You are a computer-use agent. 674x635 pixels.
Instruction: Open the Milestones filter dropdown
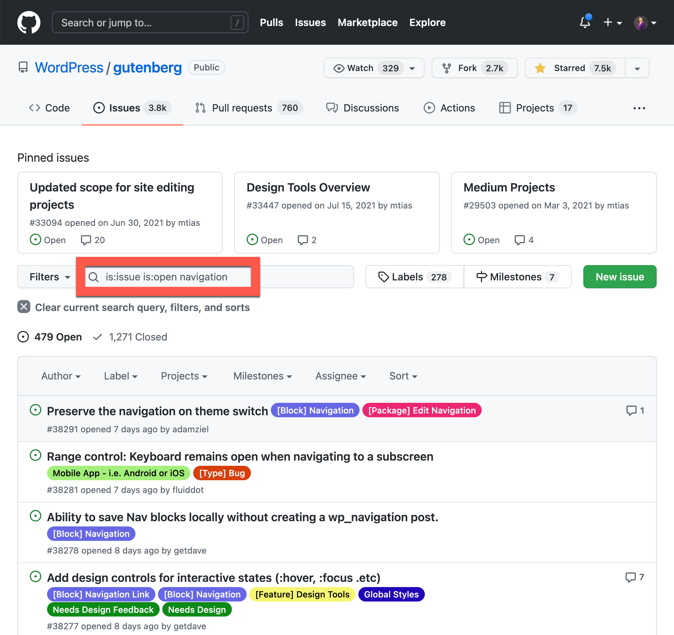tap(263, 376)
